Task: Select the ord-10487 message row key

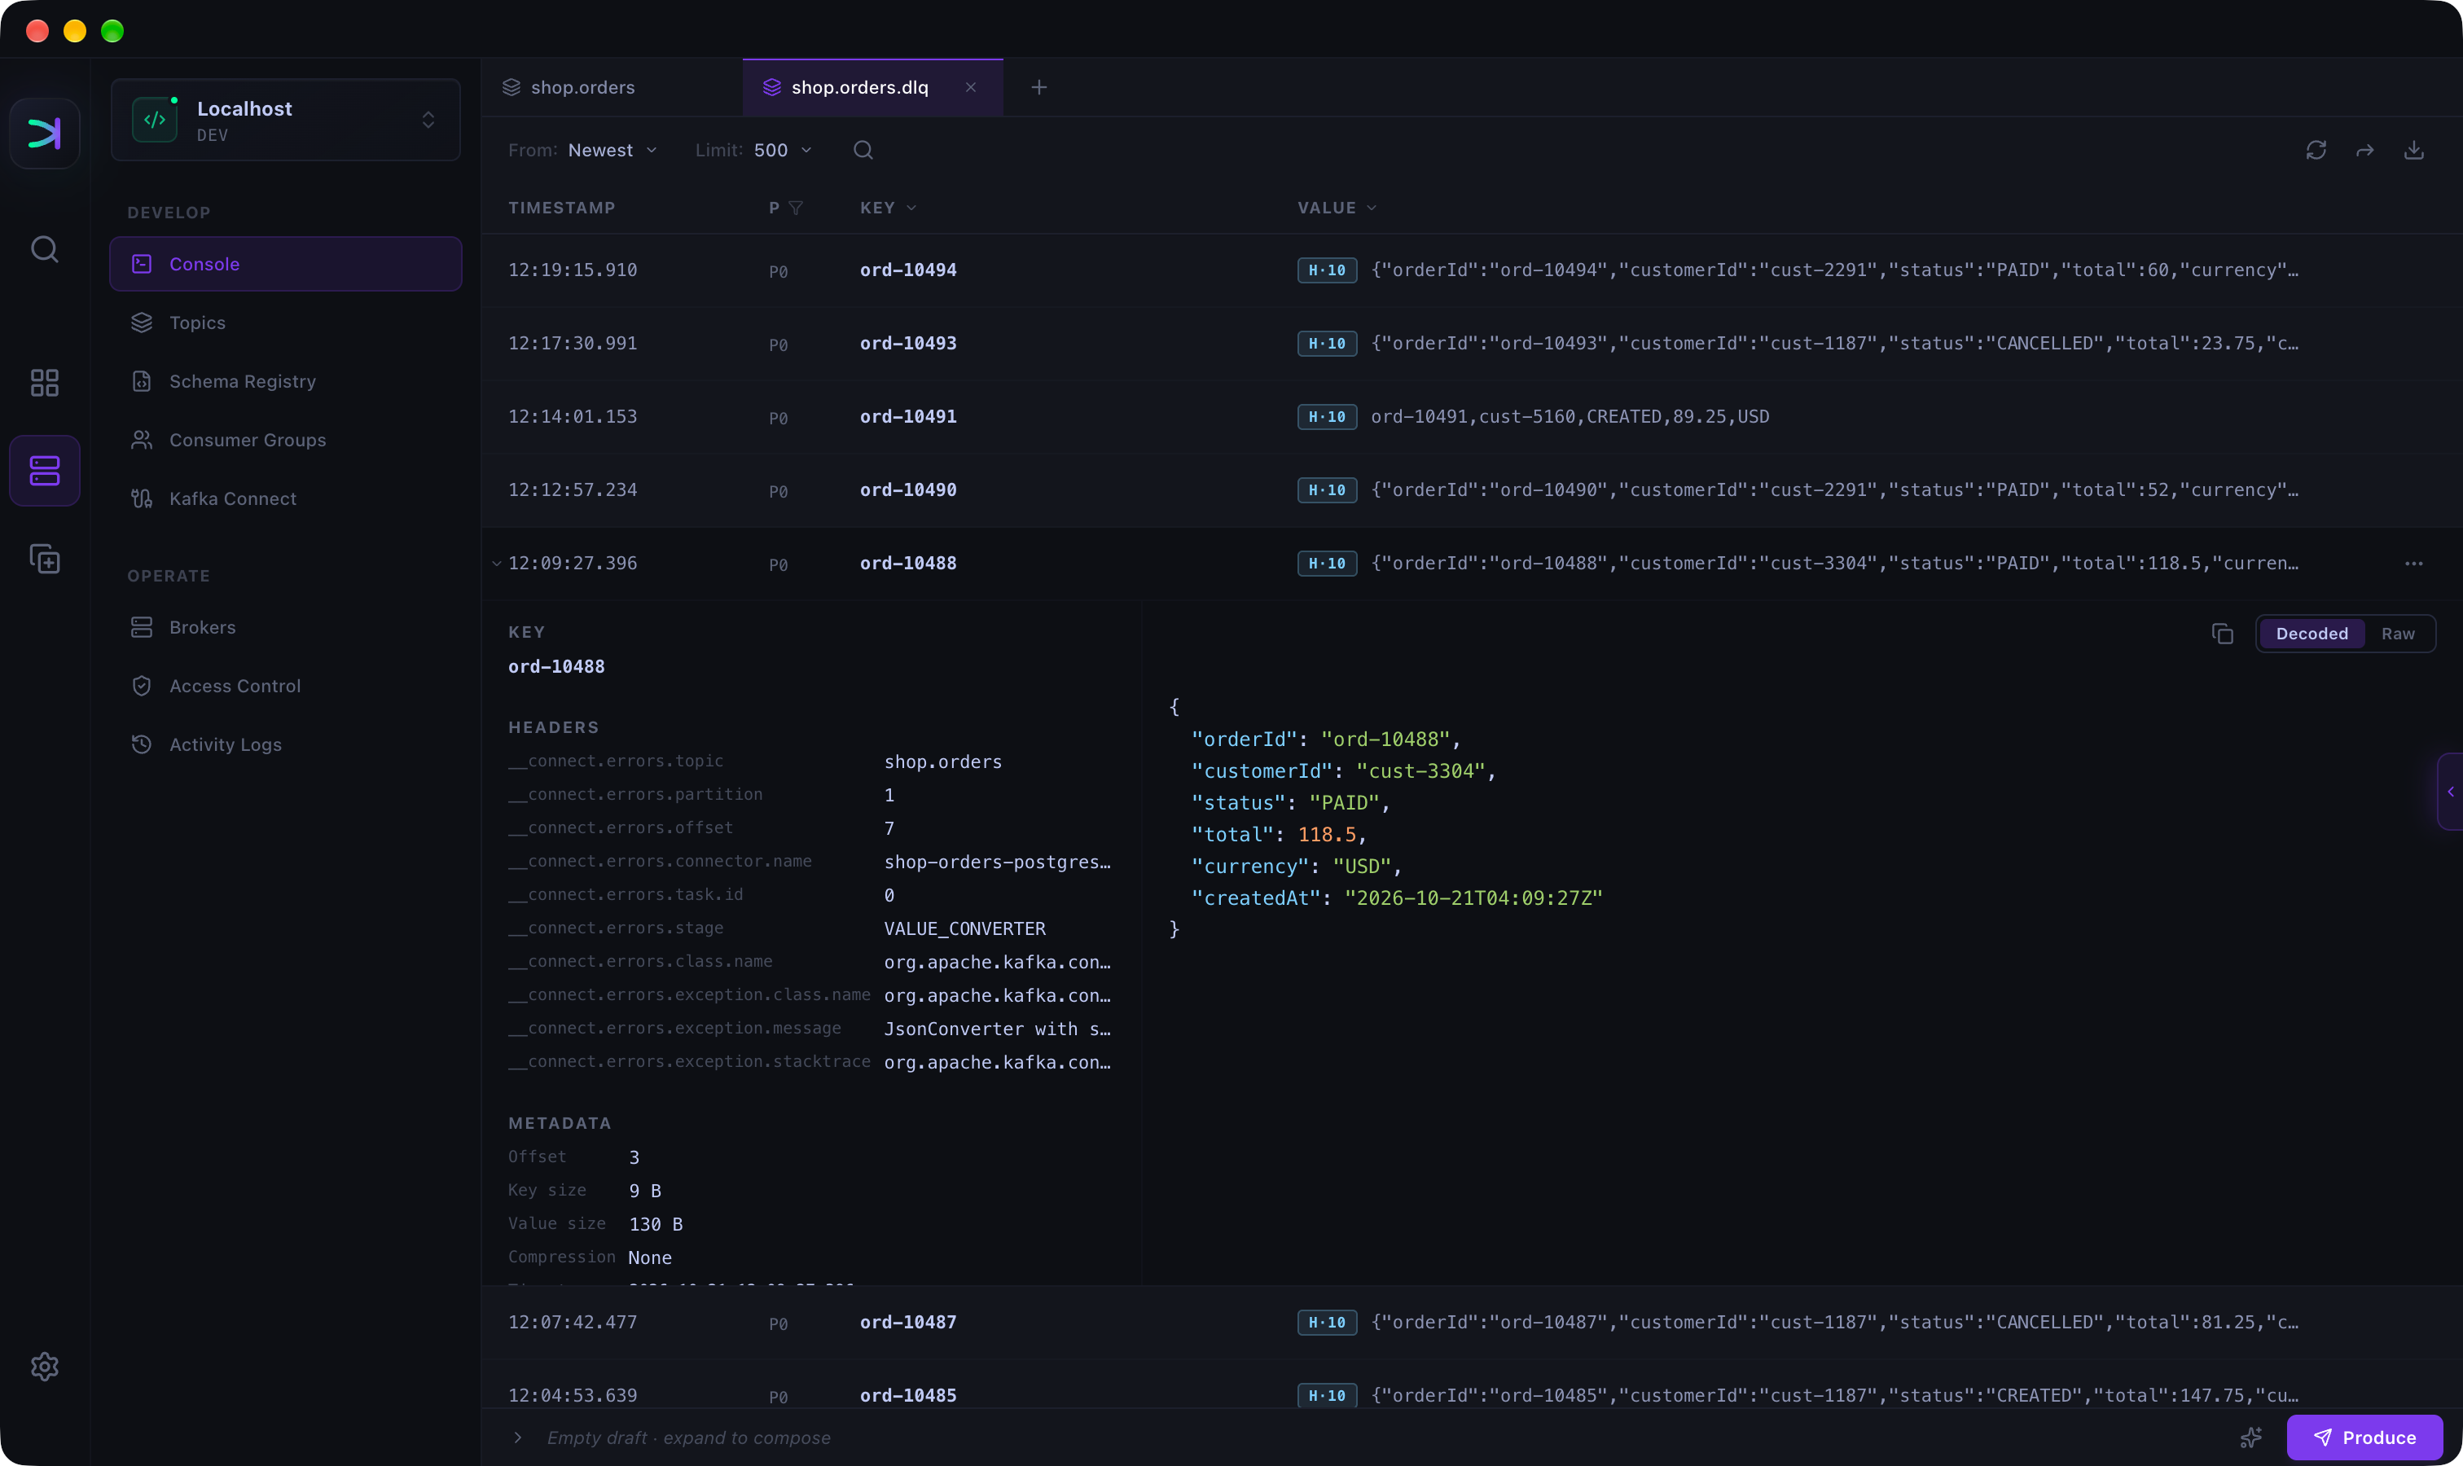Action: (x=908, y=1323)
